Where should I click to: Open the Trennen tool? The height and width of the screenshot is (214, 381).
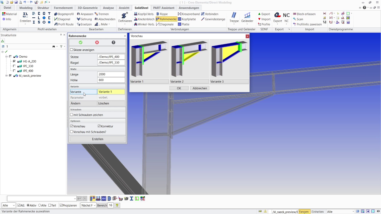click(102, 14)
